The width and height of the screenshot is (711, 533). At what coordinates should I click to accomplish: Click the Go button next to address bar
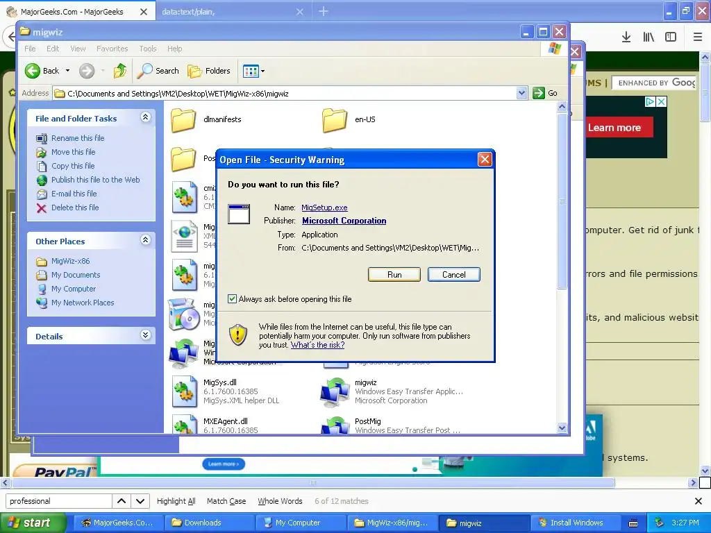(545, 93)
